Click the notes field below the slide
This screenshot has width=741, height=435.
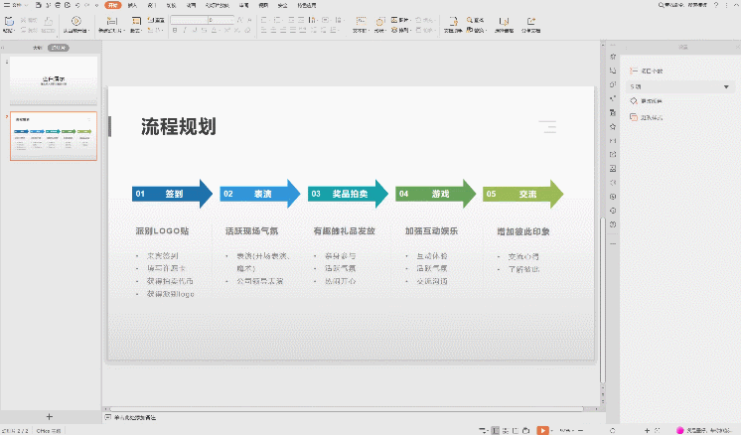pos(135,417)
